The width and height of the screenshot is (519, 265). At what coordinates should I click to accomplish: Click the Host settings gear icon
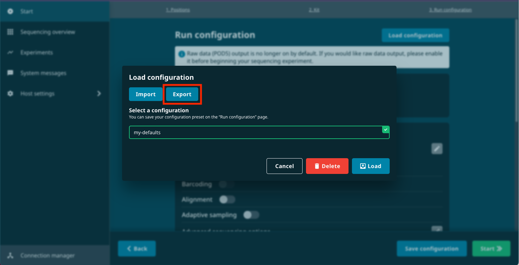10,93
